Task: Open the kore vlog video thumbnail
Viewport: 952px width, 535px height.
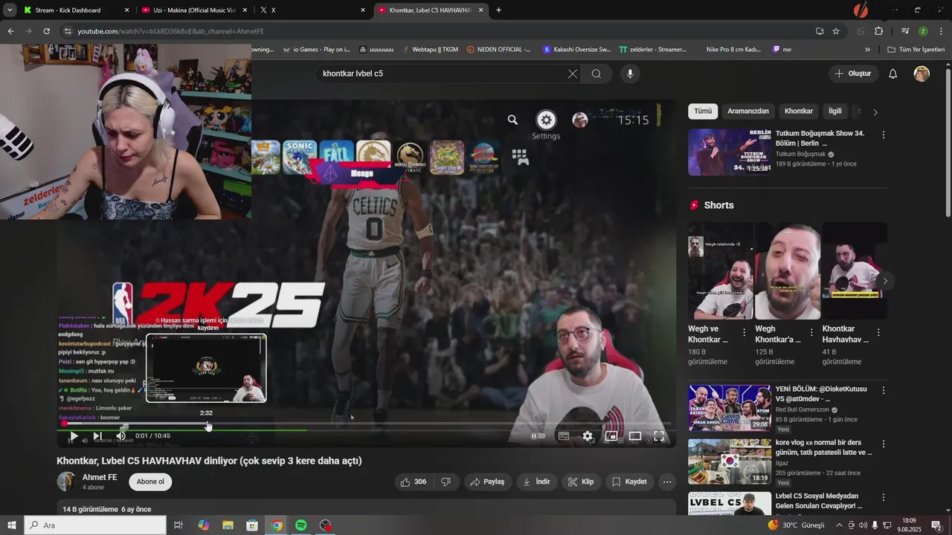Action: click(x=729, y=461)
